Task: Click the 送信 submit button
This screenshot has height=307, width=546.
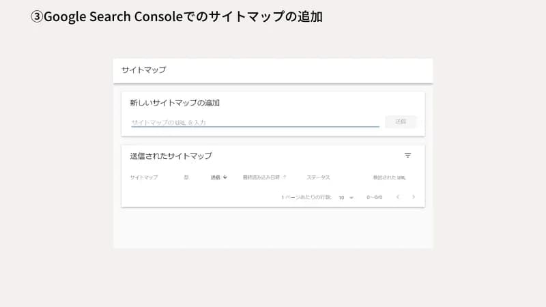Action: [x=401, y=121]
